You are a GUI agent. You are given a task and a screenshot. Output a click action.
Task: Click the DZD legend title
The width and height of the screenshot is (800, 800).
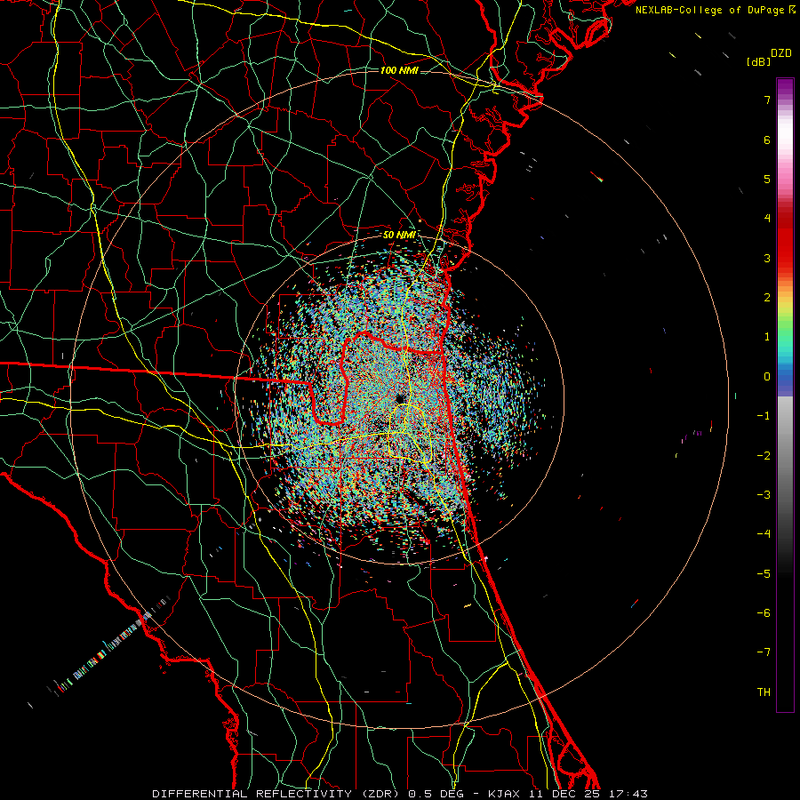[781, 53]
